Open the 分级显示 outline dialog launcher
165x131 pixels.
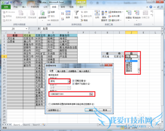tap(153, 24)
